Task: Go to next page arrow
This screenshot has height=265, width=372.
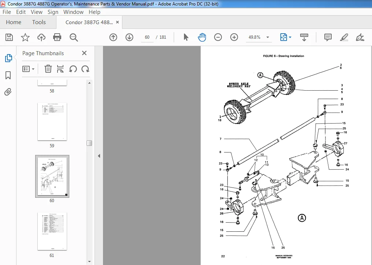Action: click(129, 37)
